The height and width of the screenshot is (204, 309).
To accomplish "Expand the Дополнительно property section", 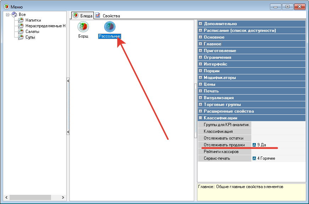I will tap(201, 24).
